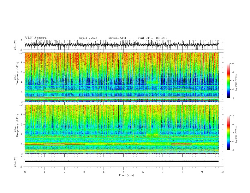Click the "-7" label on the lower colorbar
The width and height of the screenshot is (250, 193).
(233, 150)
